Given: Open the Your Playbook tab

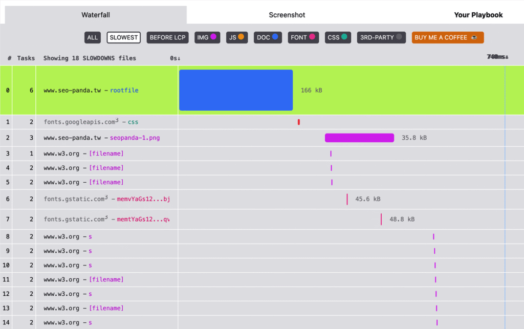Looking at the screenshot, I should (478, 15).
